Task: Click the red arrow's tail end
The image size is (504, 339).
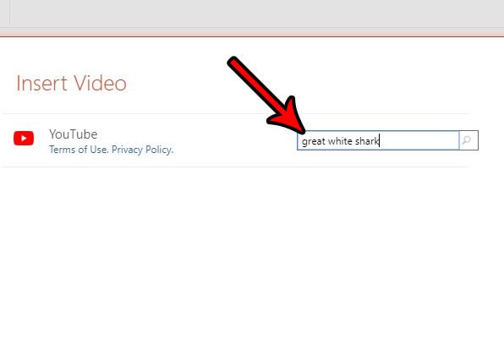Action: (x=233, y=63)
